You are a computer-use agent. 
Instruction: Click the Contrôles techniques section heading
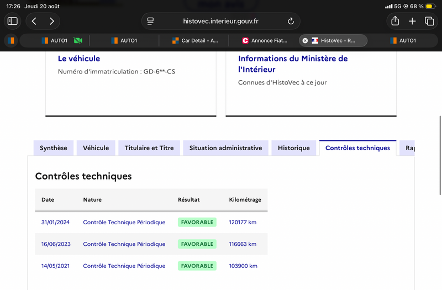(x=83, y=176)
